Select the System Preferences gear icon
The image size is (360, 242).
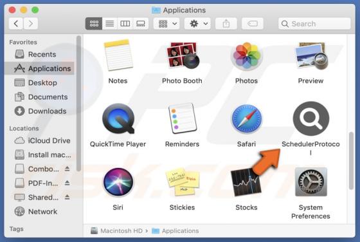click(x=311, y=181)
